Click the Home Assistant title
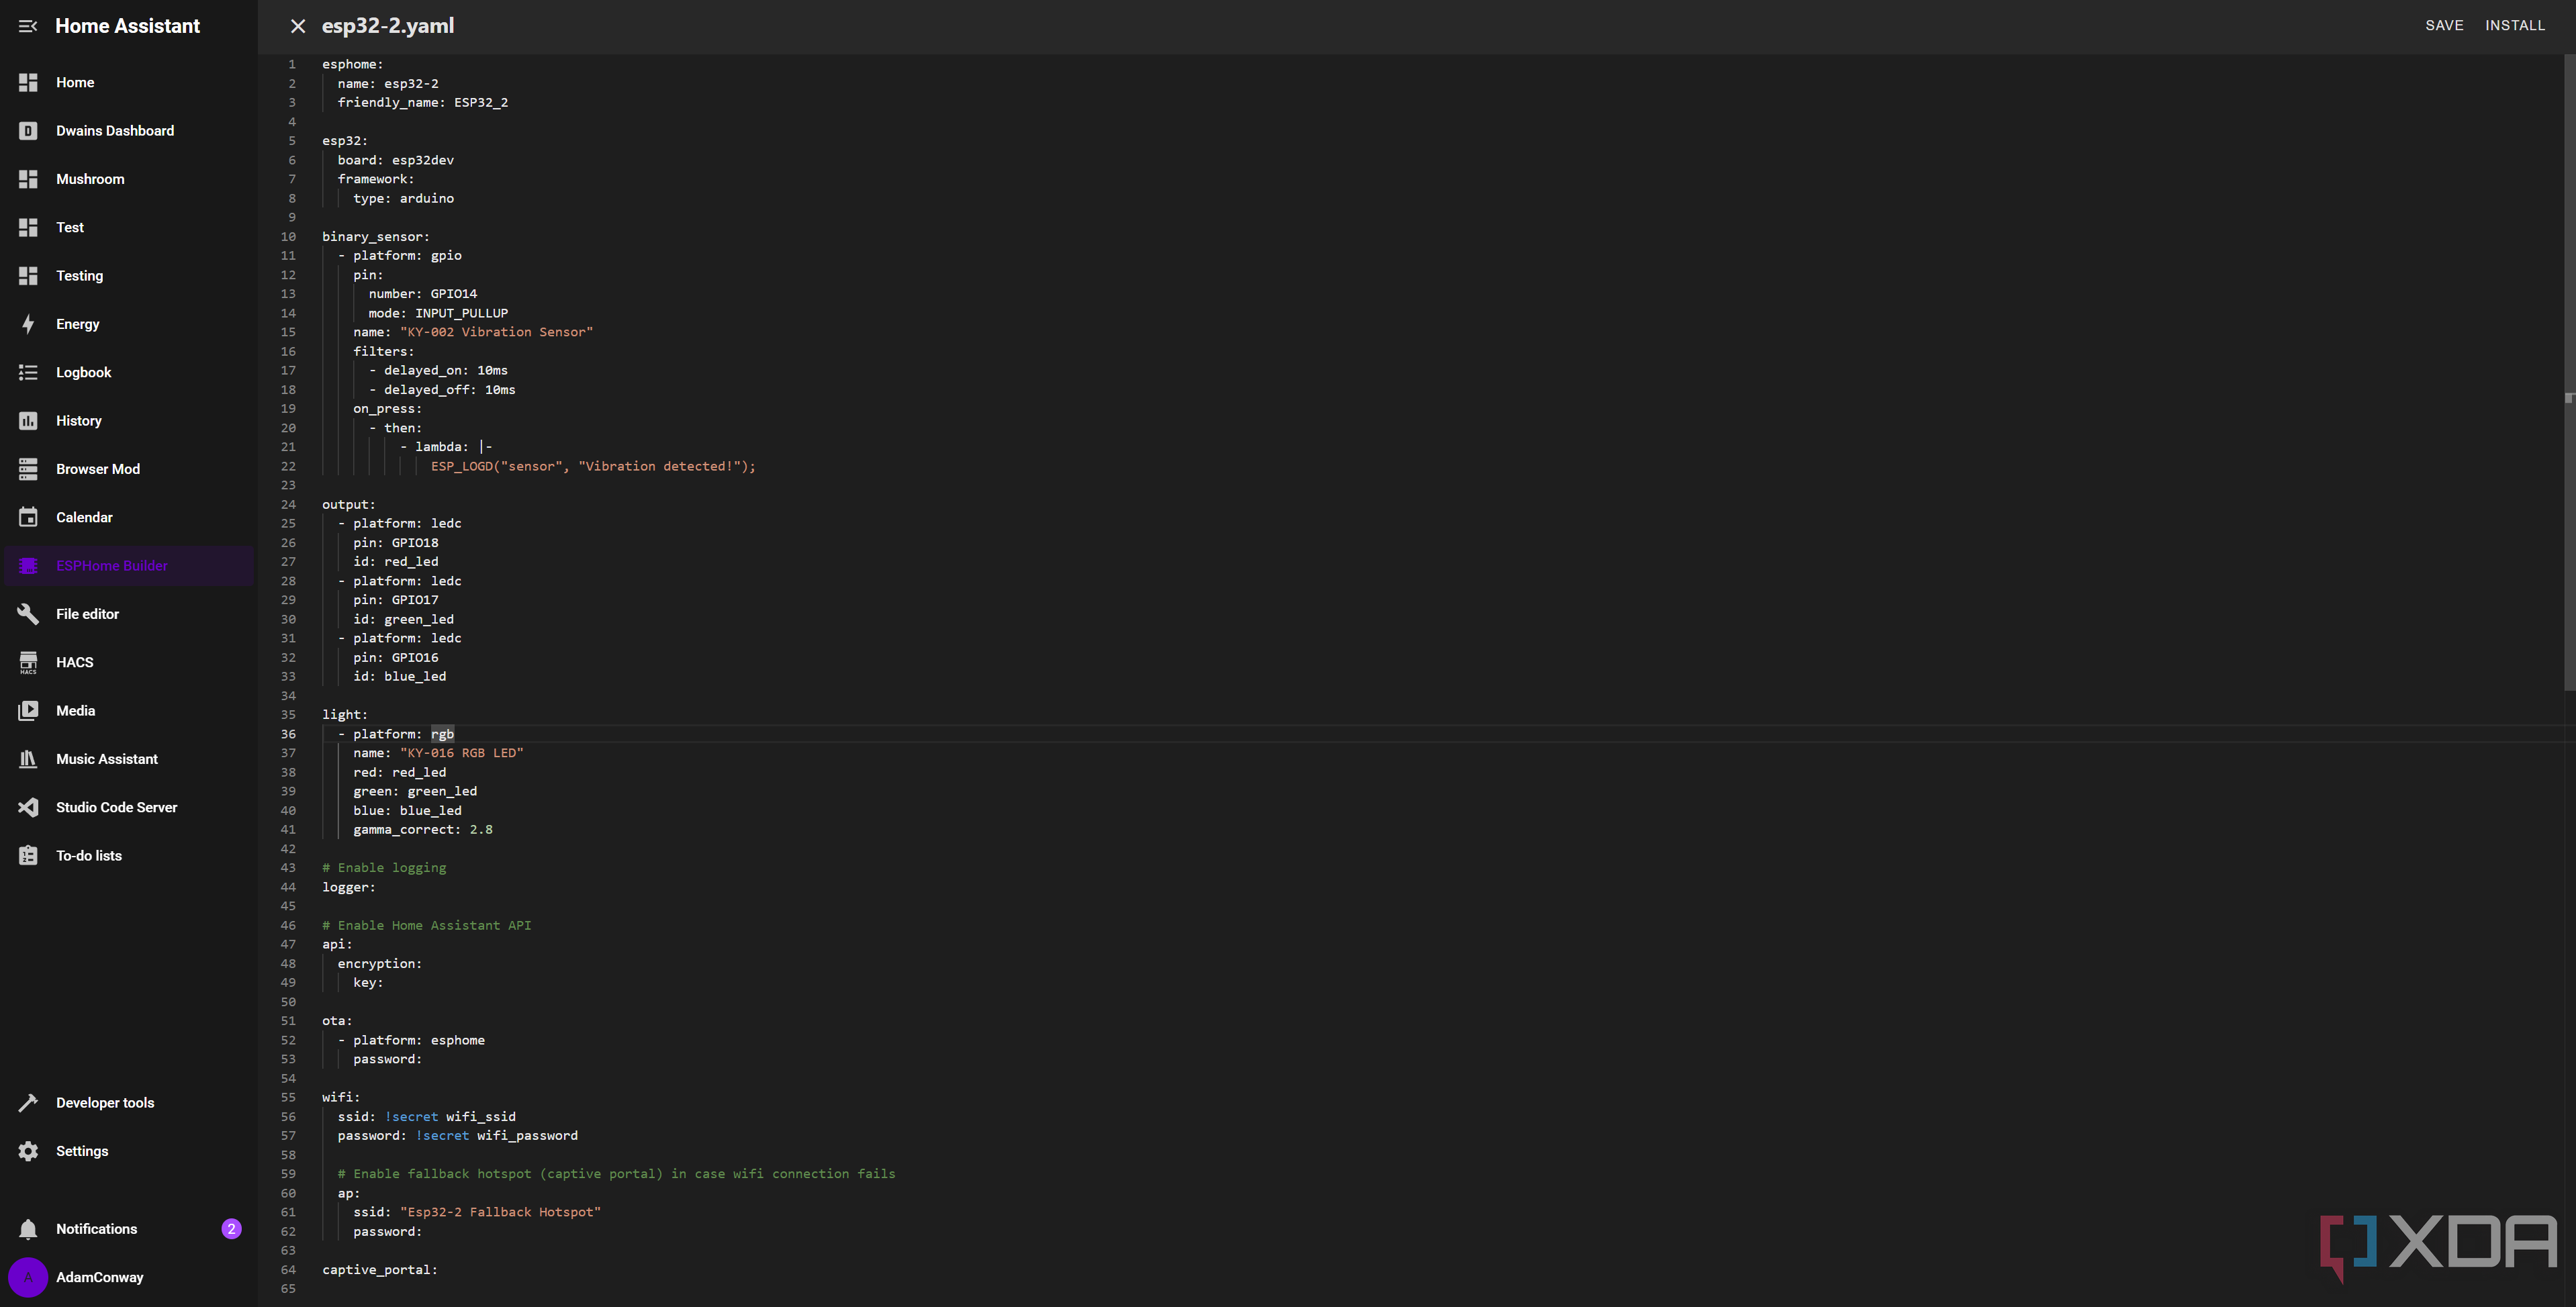Image resolution: width=2576 pixels, height=1307 pixels. pyautogui.click(x=128, y=26)
